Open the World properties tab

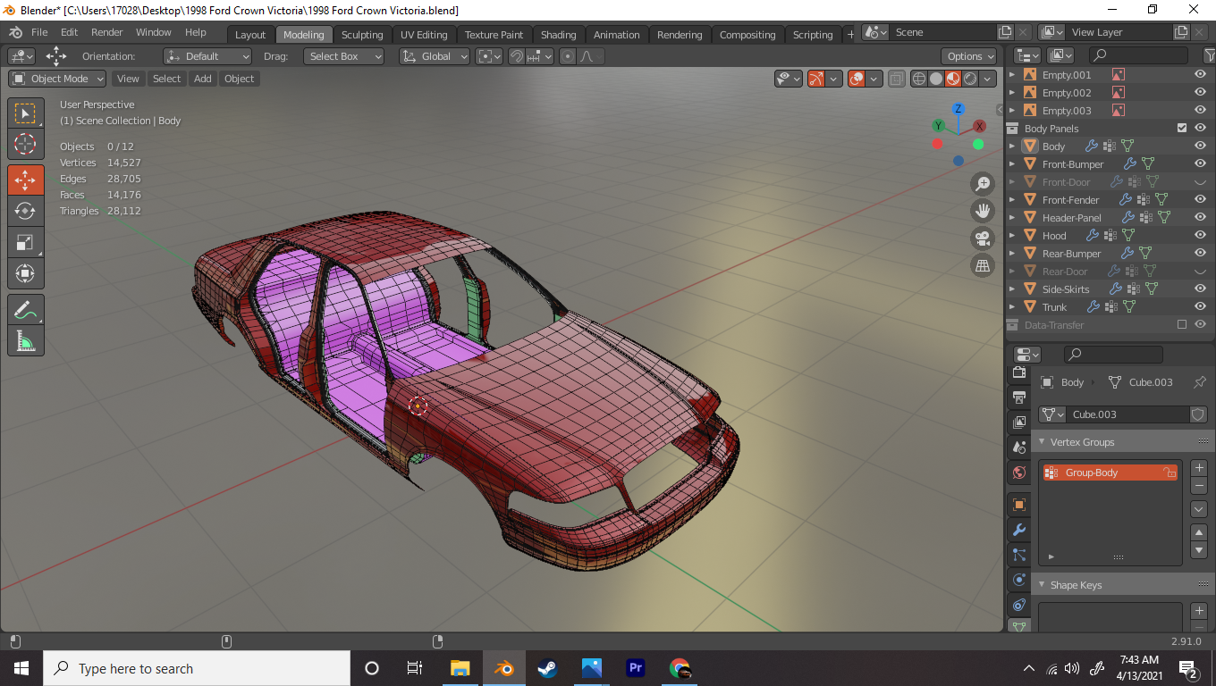pos(1018,472)
